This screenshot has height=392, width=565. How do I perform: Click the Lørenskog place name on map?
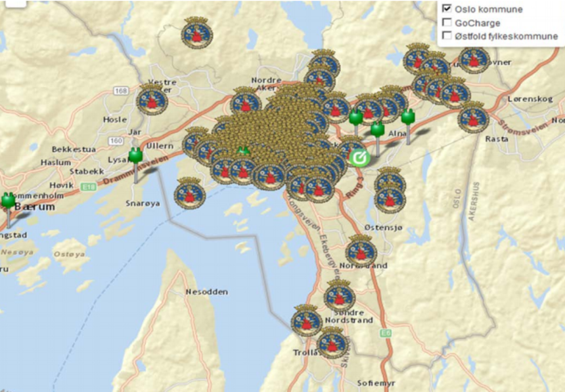(528, 99)
